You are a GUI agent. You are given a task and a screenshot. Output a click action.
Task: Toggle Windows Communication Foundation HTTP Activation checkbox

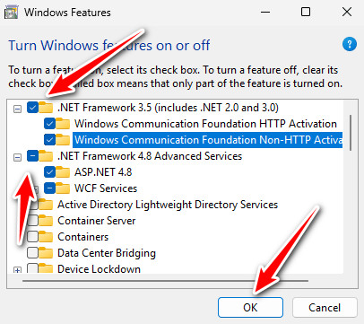click(49, 123)
